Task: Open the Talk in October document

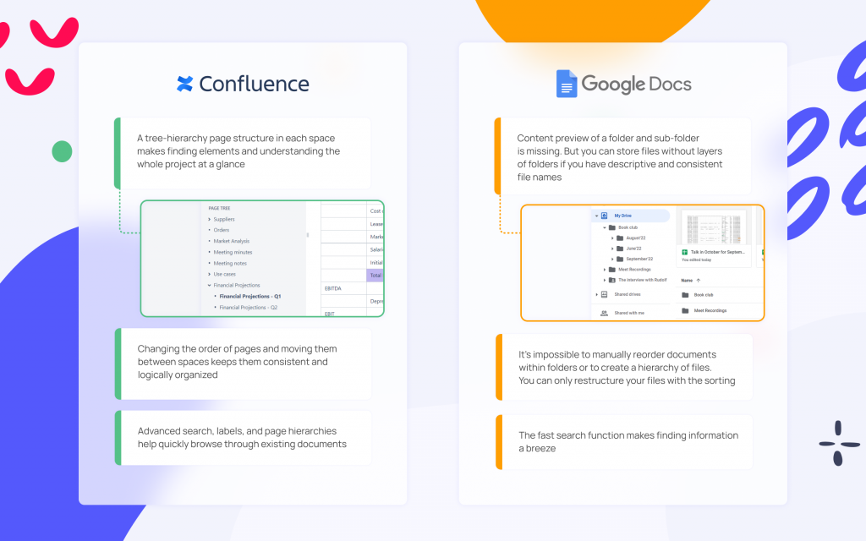Action: pyautogui.click(x=717, y=252)
